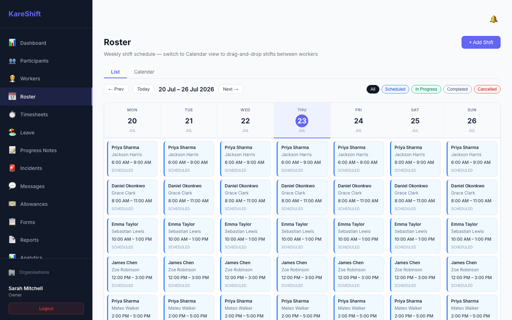Open Wednesday 12:00 PM James Chen shift
The height and width of the screenshot is (320, 512).
(x=245, y=274)
